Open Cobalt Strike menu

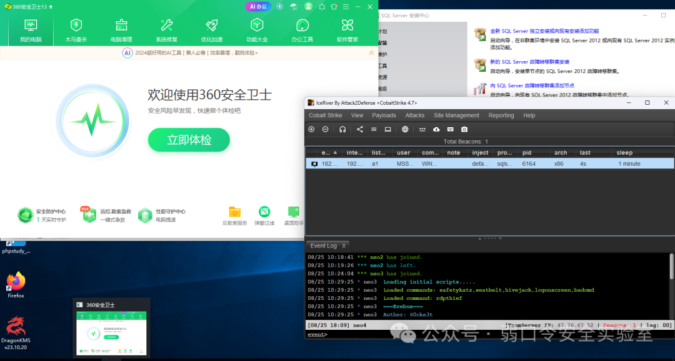tap(326, 115)
